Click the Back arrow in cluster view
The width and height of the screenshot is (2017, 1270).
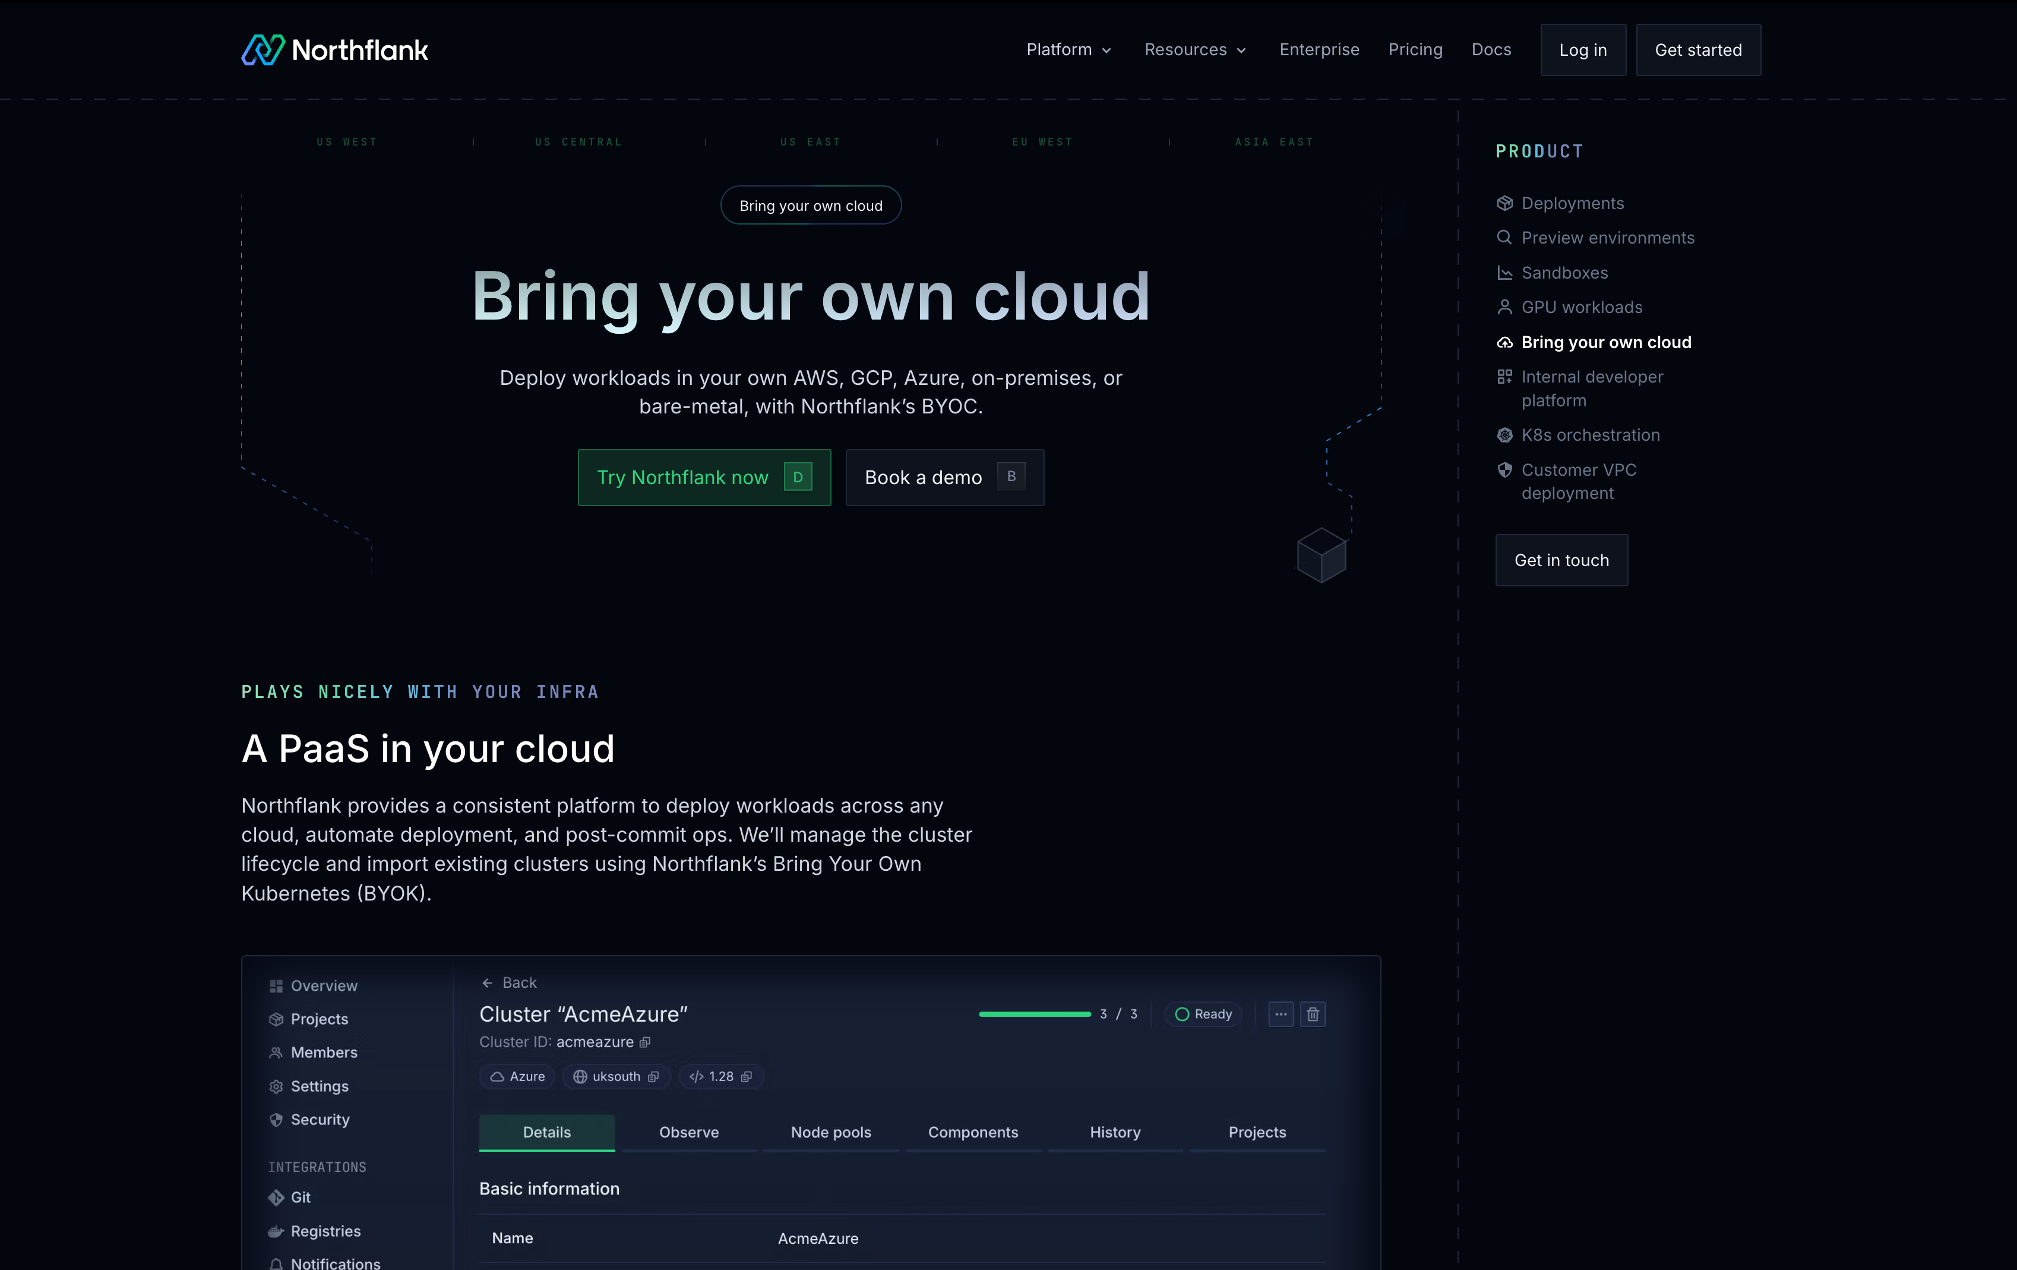pos(488,982)
